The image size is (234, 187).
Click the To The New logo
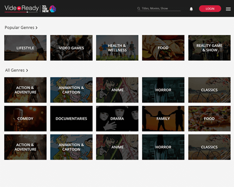click(49, 9)
